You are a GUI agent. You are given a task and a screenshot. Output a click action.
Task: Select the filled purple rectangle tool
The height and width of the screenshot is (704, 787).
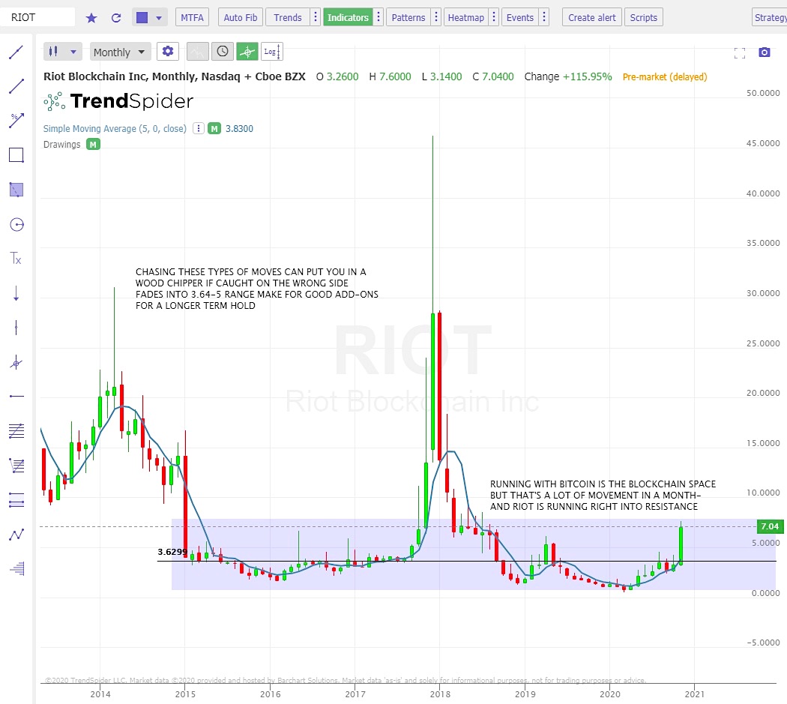pos(16,190)
